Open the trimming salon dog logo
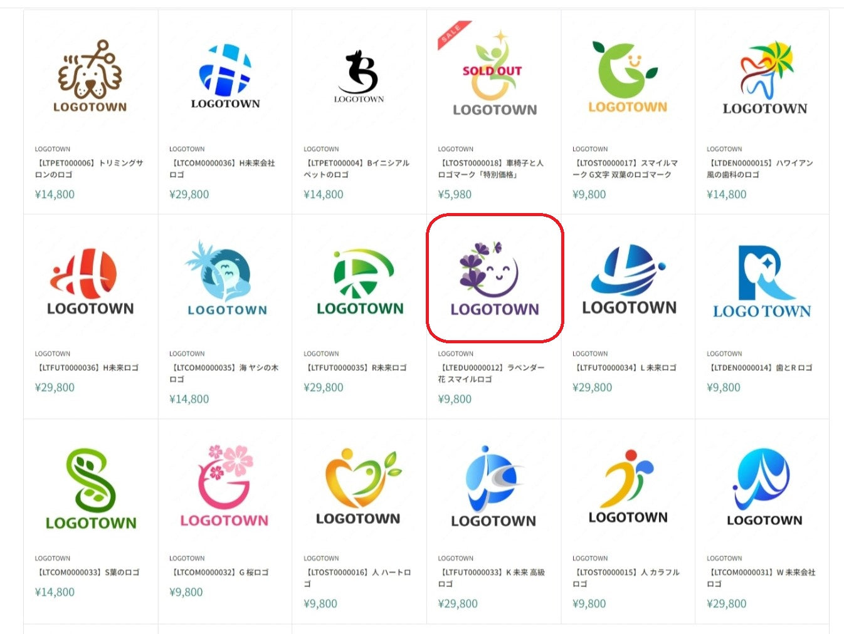Viewport: 844px width, 634px height. tap(90, 76)
